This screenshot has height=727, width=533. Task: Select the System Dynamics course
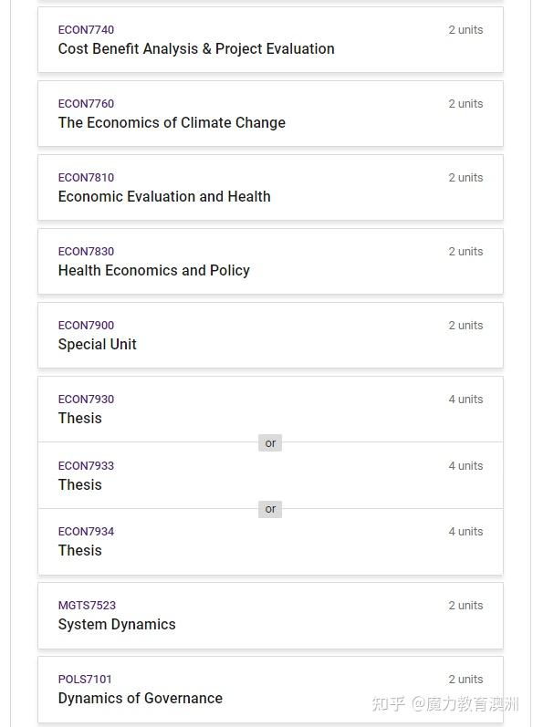pyautogui.click(x=117, y=625)
